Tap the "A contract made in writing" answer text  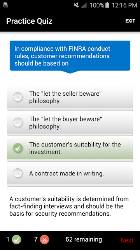[x=66, y=173]
